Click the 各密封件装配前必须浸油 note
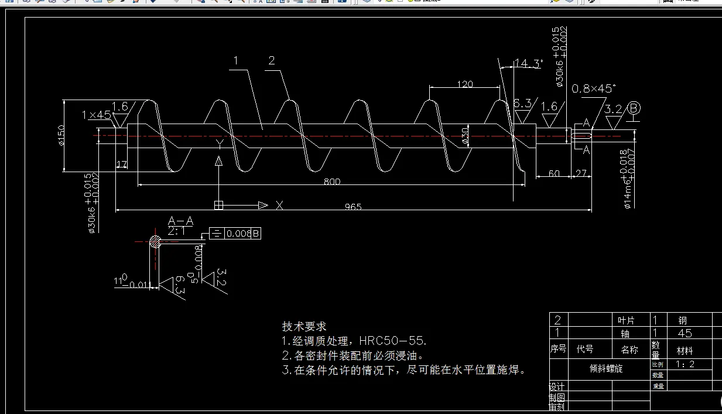 pyautogui.click(x=353, y=355)
